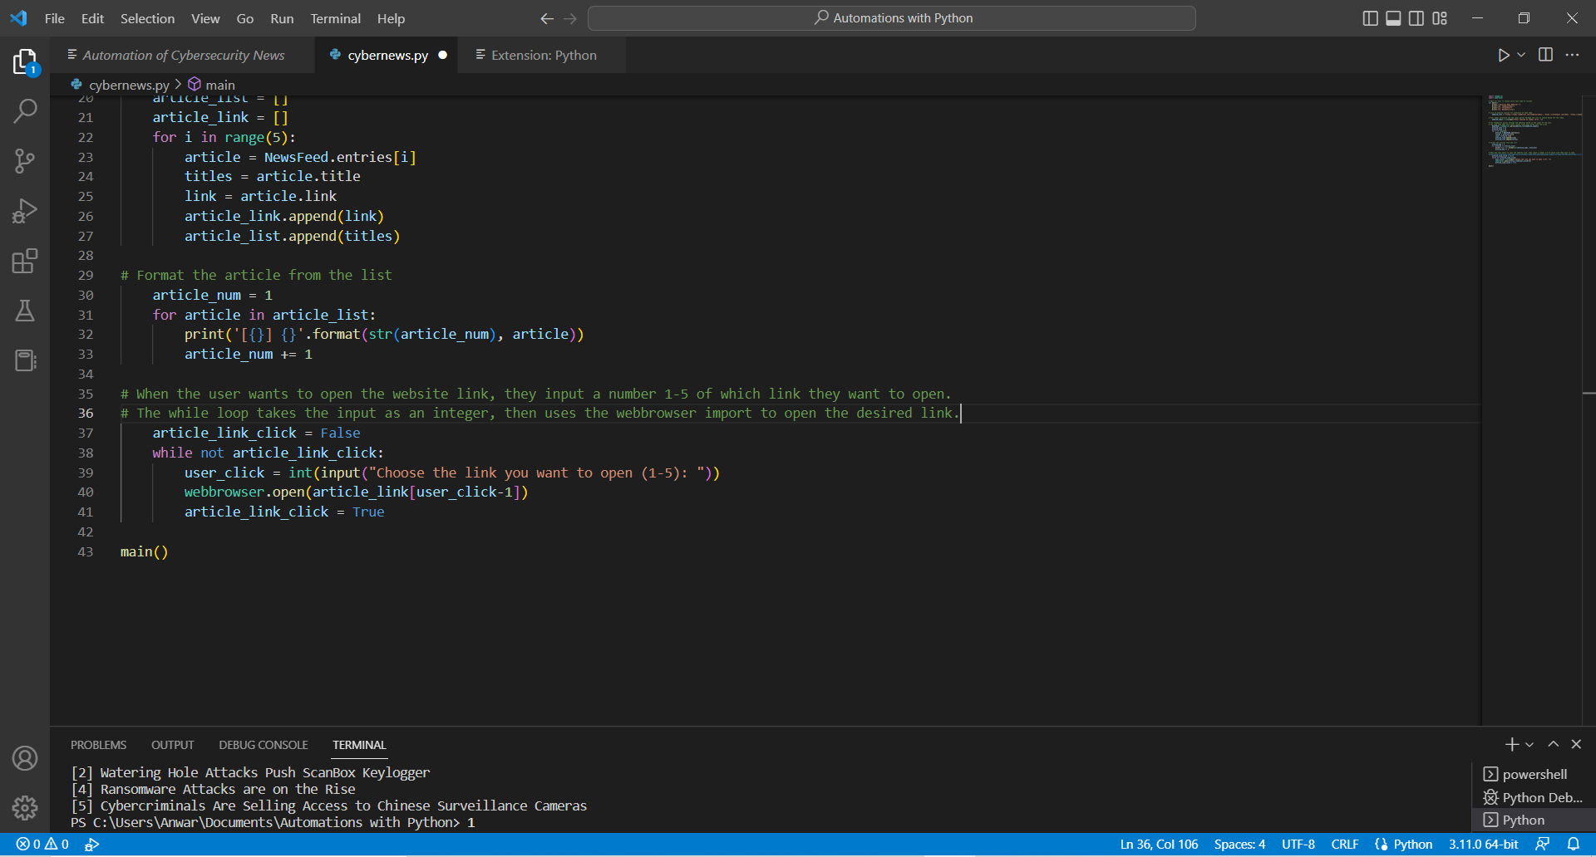
Task: Open the Explorer view in activity bar
Action: [x=25, y=61]
